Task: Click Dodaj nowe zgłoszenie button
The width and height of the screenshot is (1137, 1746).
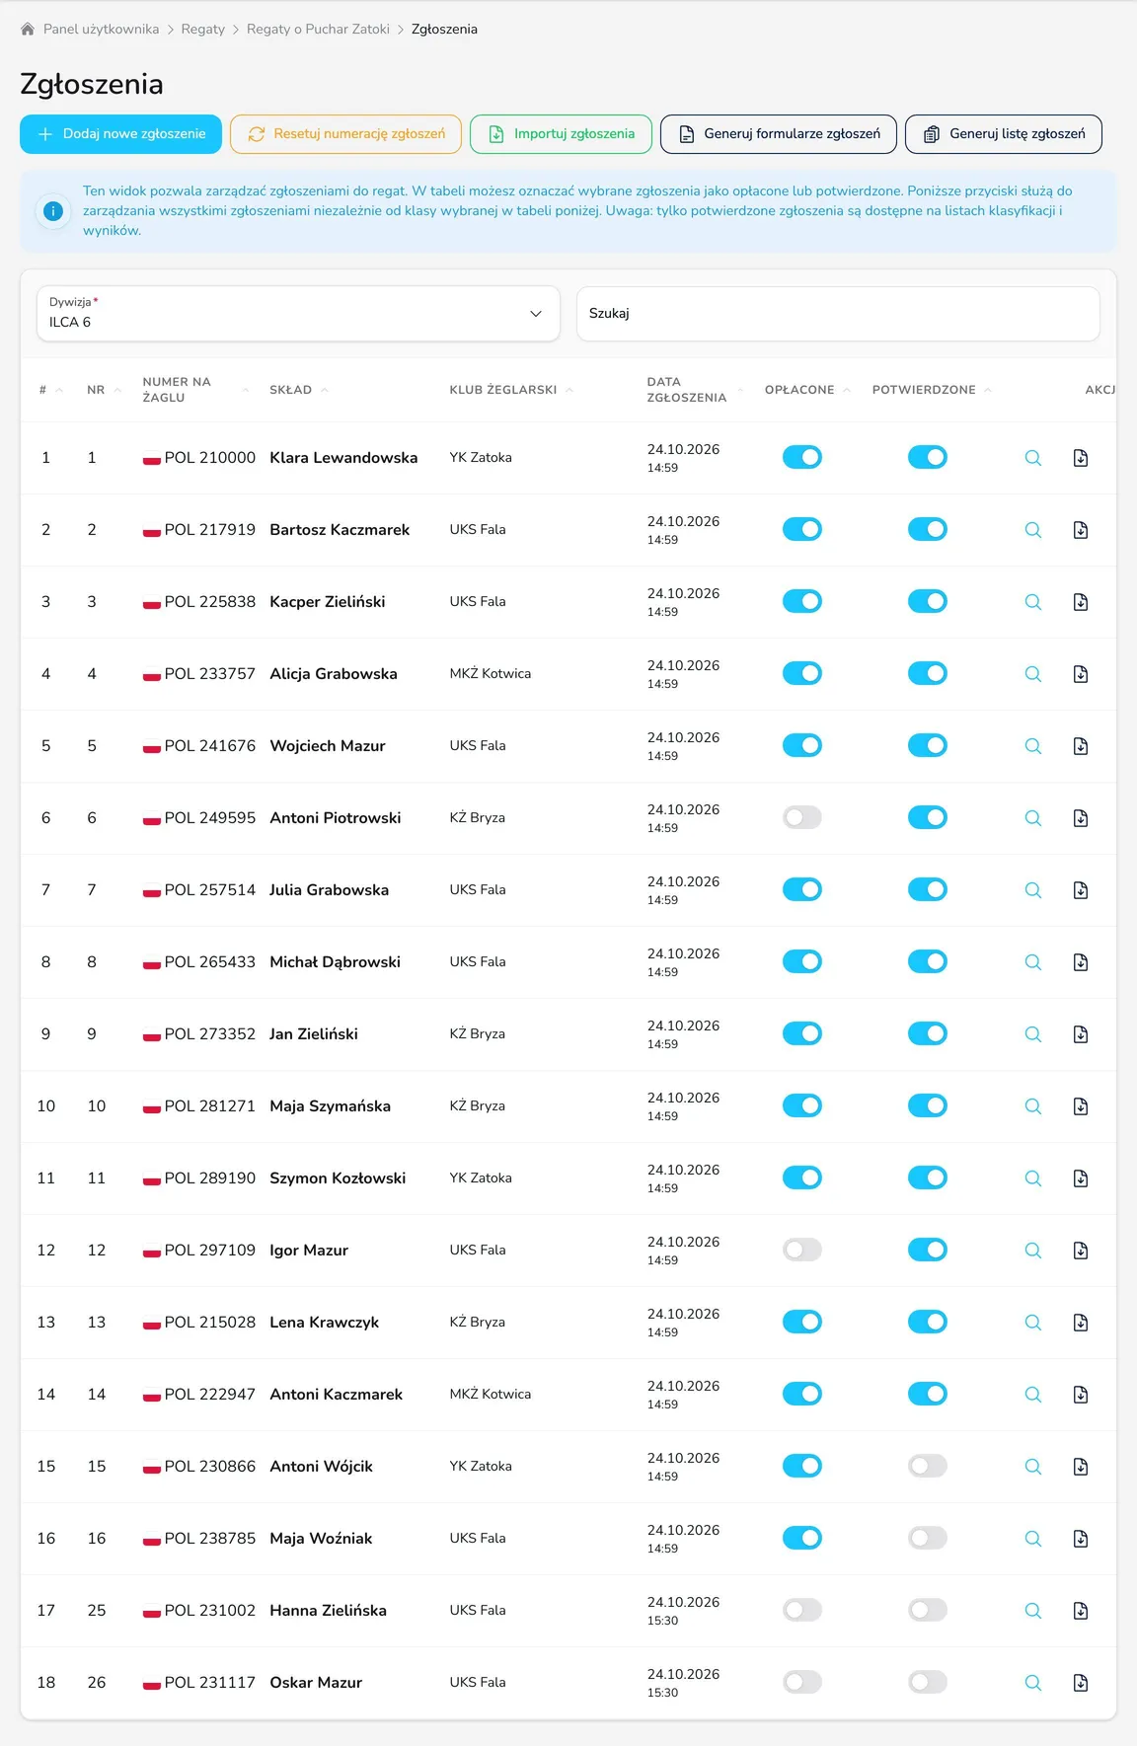Action: click(121, 134)
